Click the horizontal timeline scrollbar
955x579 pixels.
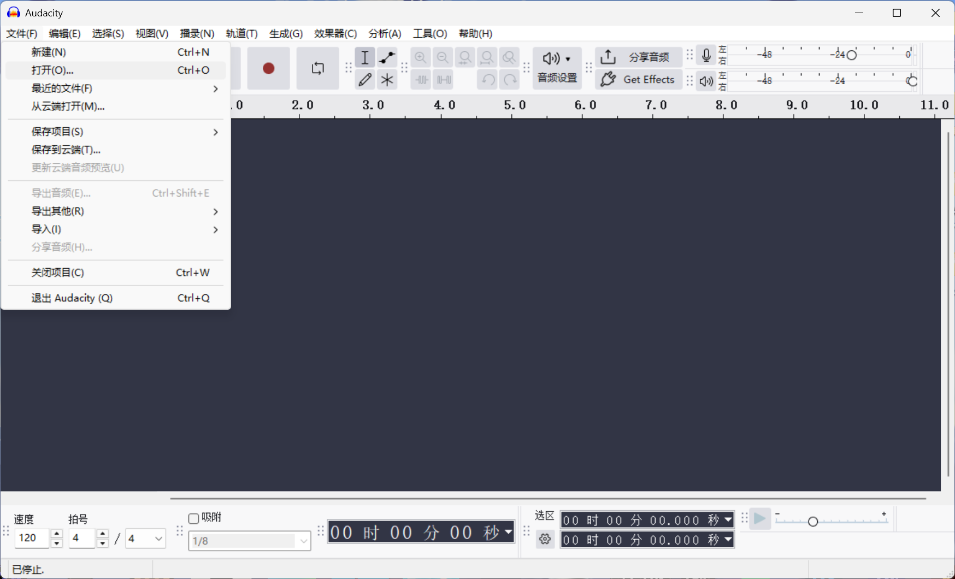pos(548,498)
